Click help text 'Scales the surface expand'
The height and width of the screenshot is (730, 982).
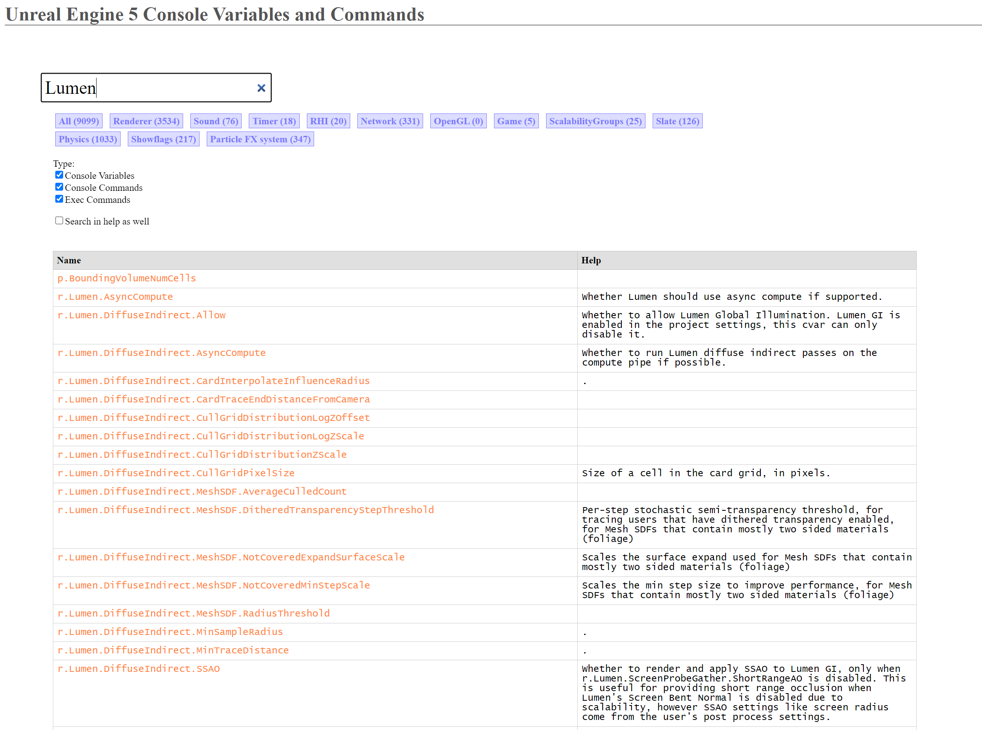pyautogui.click(x=746, y=562)
